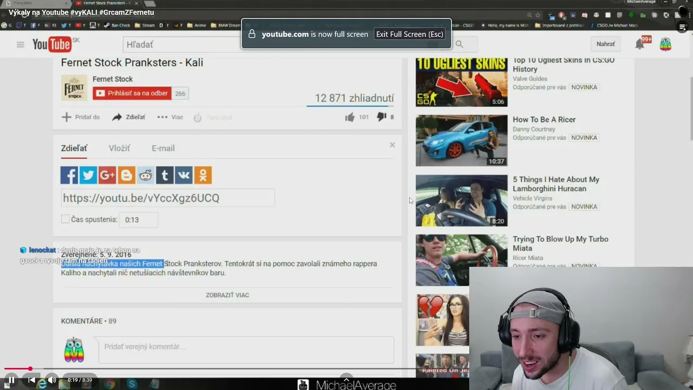This screenshot has height=390, width=693.
Task: Open the notifications bell
Action: click(x=640, y=44)
